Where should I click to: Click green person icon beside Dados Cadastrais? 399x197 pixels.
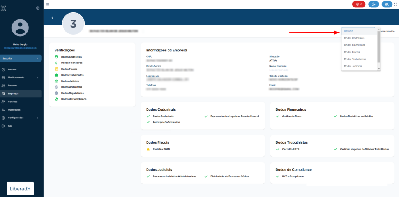coord(56,57)
